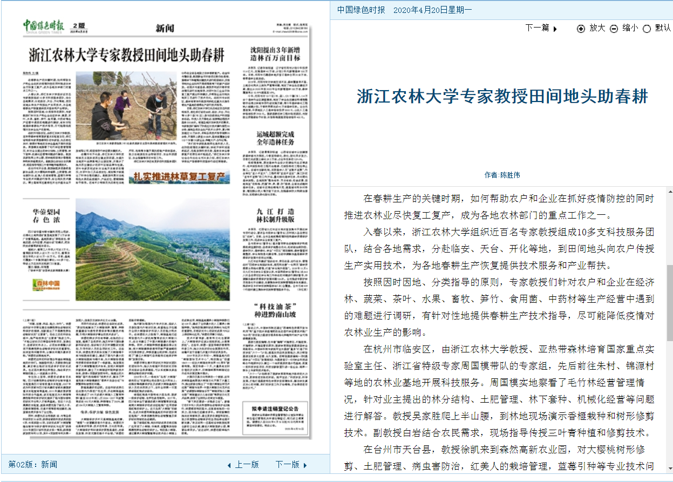Image resolution: width=673 pixels, height=482 pixels.
Task: Click the right arrow icon after 下一版
Action: (305, 465)
